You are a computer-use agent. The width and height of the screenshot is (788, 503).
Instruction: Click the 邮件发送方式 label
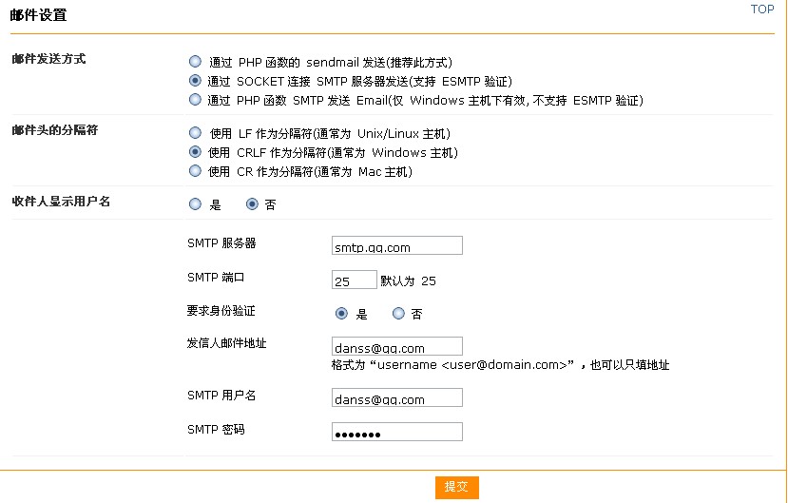[x=48, y=59]
